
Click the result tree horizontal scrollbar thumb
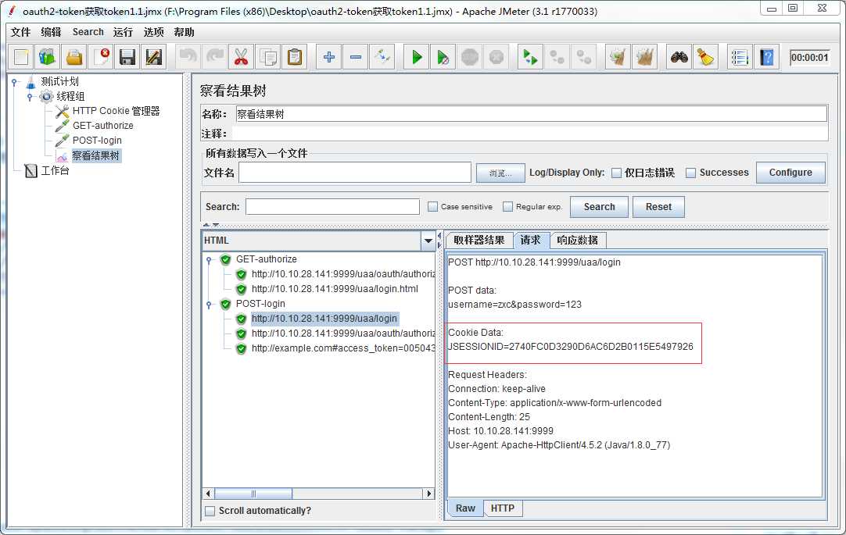click(x=253, y=494)
